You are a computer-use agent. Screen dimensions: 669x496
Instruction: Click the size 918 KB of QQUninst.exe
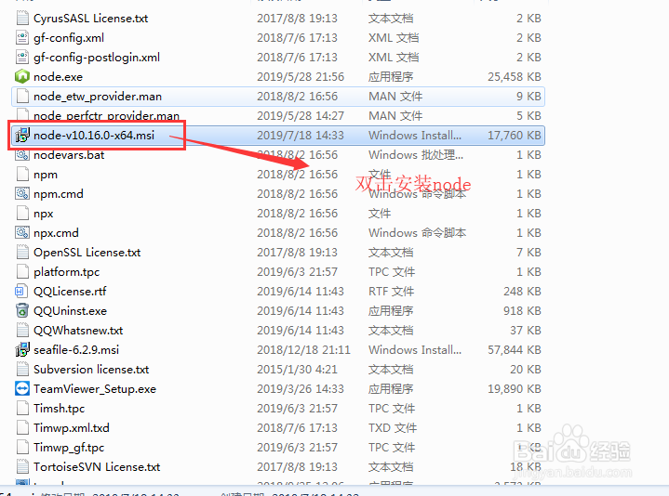click(522, 311)
